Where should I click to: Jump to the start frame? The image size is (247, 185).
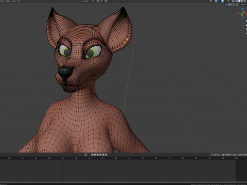tap(92, 155)
